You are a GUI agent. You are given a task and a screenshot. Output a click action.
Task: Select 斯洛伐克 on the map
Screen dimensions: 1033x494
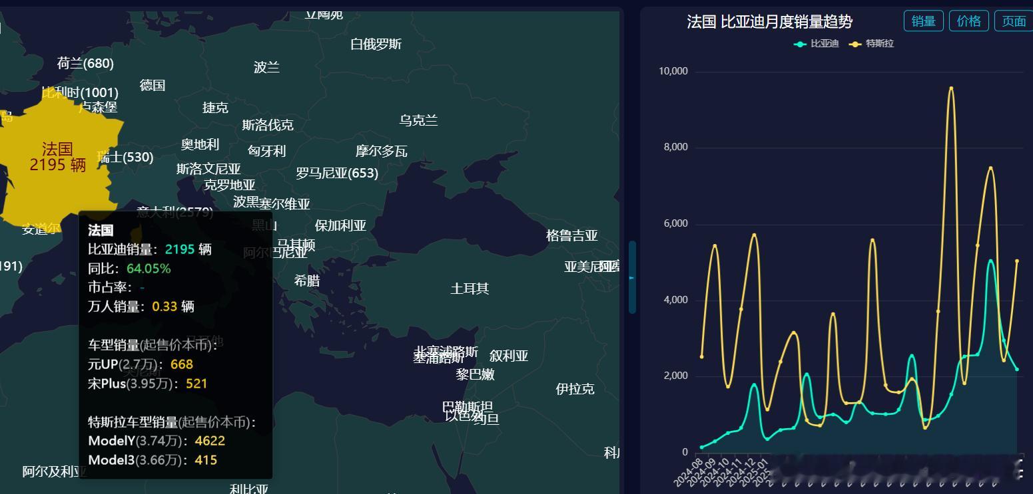268,125
